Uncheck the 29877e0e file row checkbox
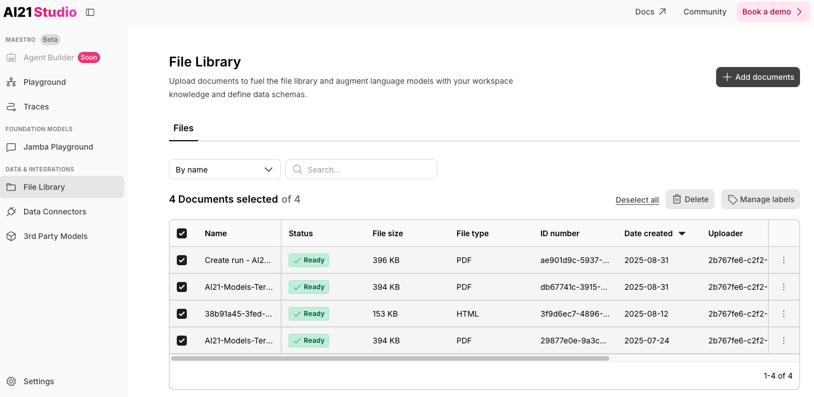 point(182,341)
